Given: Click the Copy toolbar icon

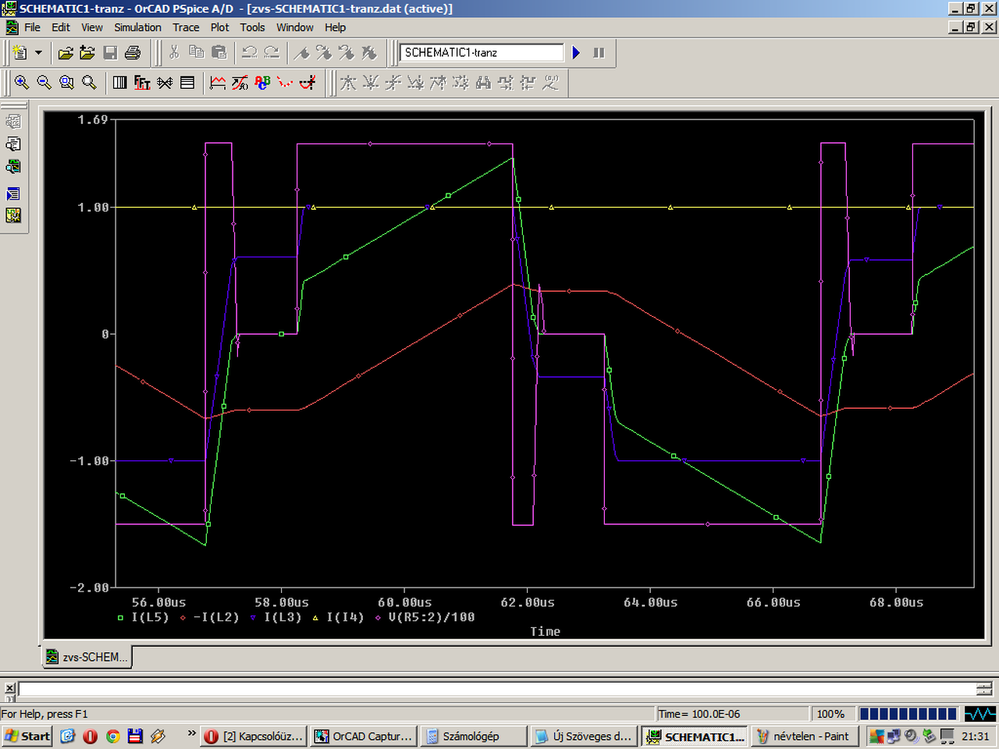Looking at the screenshot, I should 197,52.
